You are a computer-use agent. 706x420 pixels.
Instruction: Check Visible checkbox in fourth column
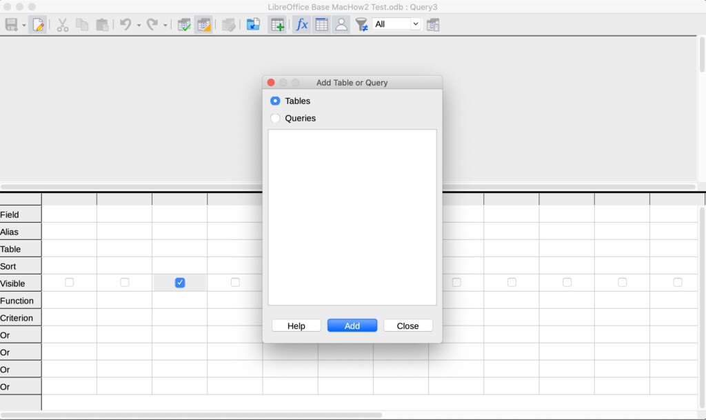(x=235, y=282)
